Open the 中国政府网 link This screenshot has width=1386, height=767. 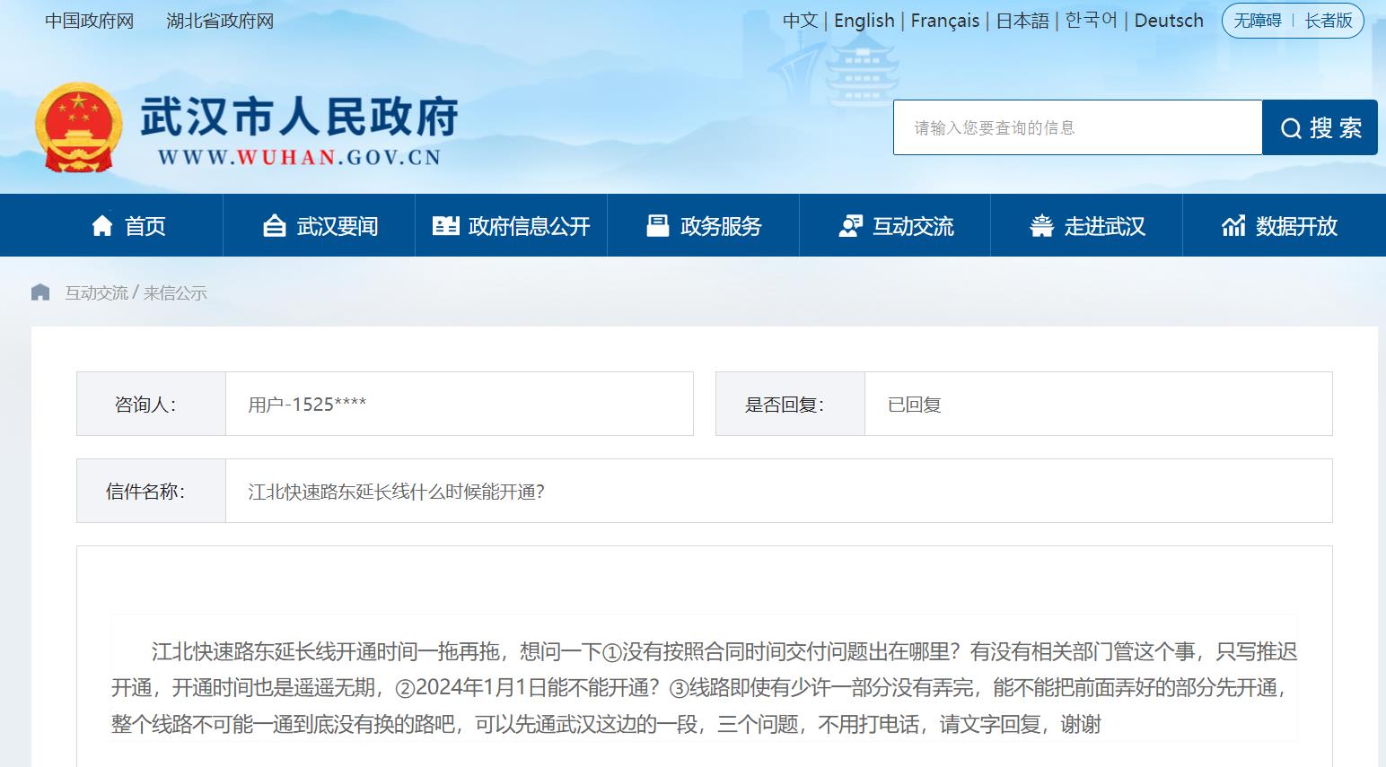click(89, 21)
